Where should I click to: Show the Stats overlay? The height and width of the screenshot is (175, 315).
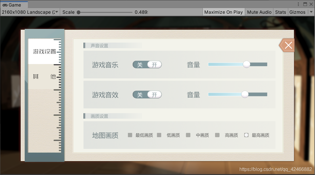pyautogui.click(x=280, y=12)
